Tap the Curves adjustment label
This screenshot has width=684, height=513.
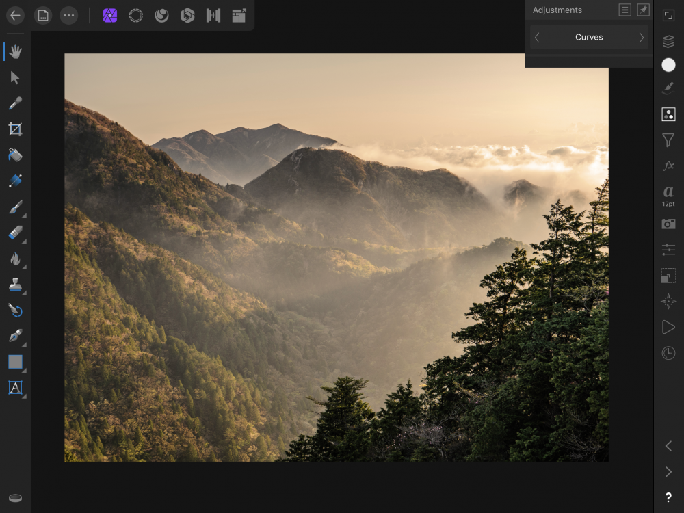click(589, 38)
